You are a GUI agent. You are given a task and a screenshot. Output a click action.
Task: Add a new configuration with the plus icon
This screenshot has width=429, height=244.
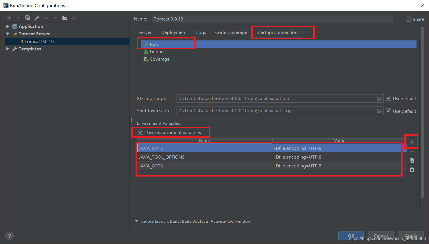point(9,18)
